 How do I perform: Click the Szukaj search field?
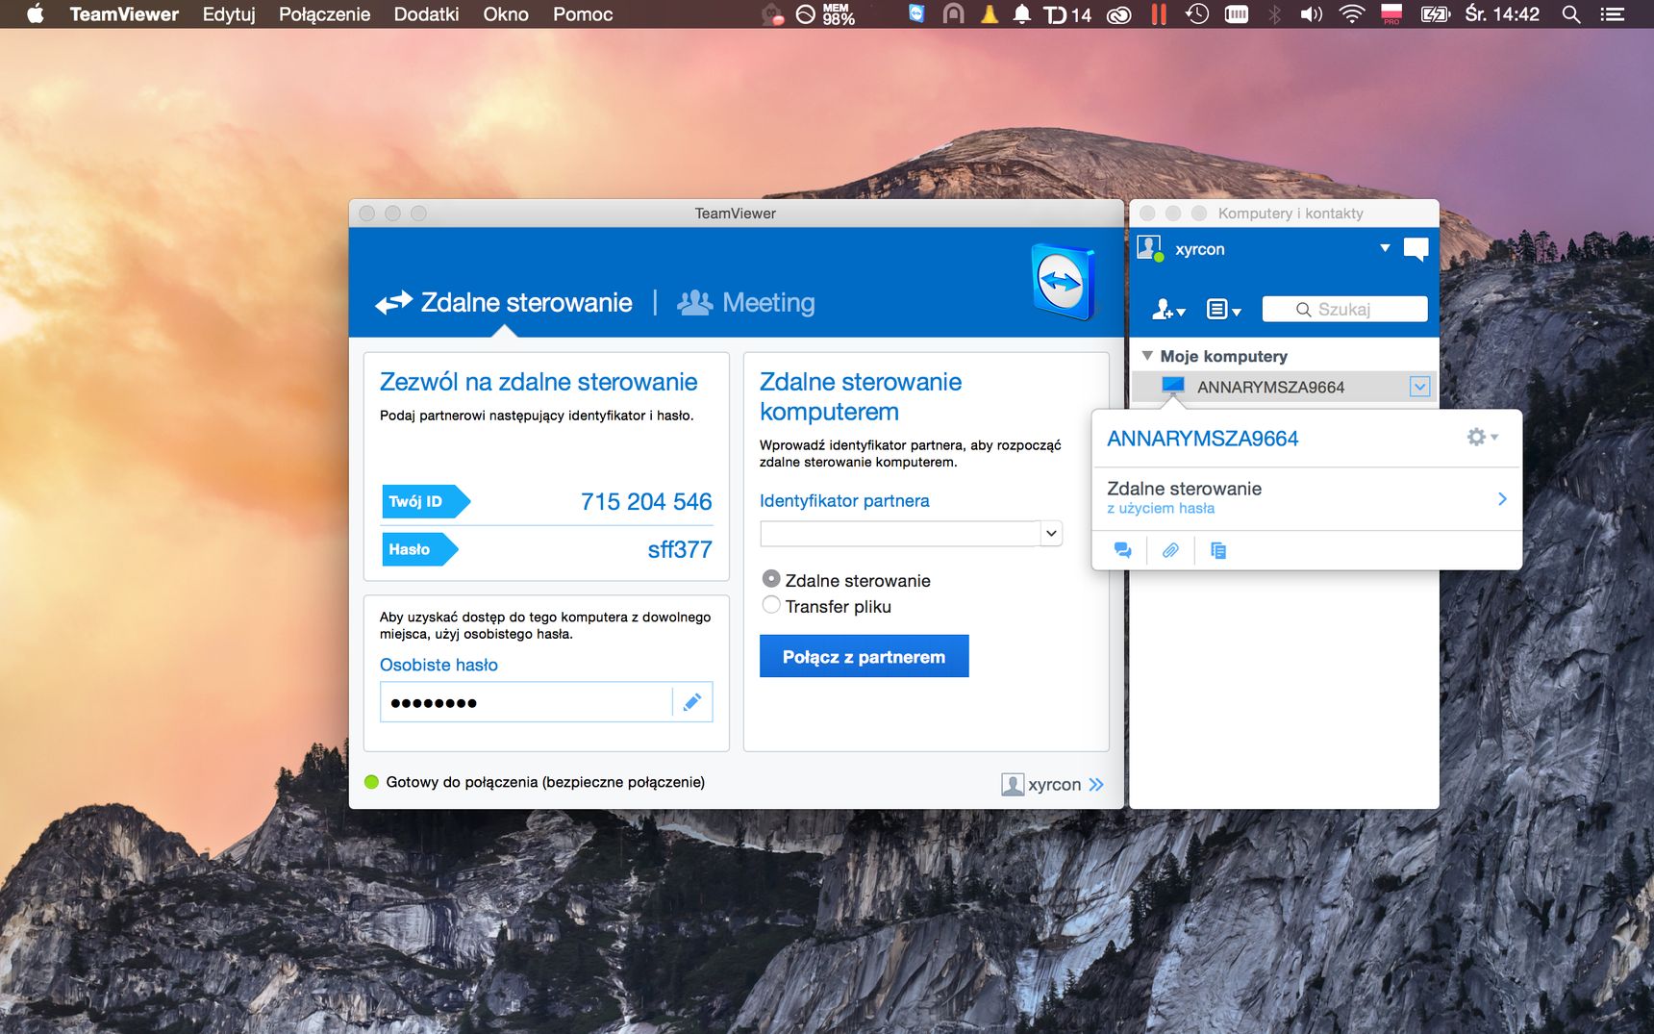(x=1344, y=310)
